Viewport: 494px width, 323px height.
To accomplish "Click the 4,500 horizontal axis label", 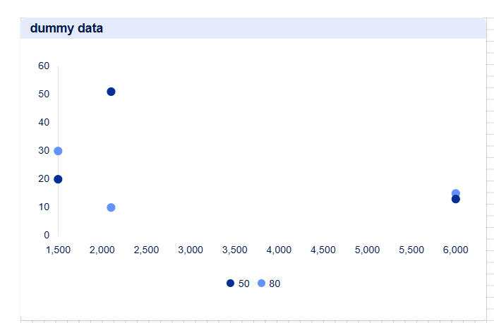I will tap(323, 250).
